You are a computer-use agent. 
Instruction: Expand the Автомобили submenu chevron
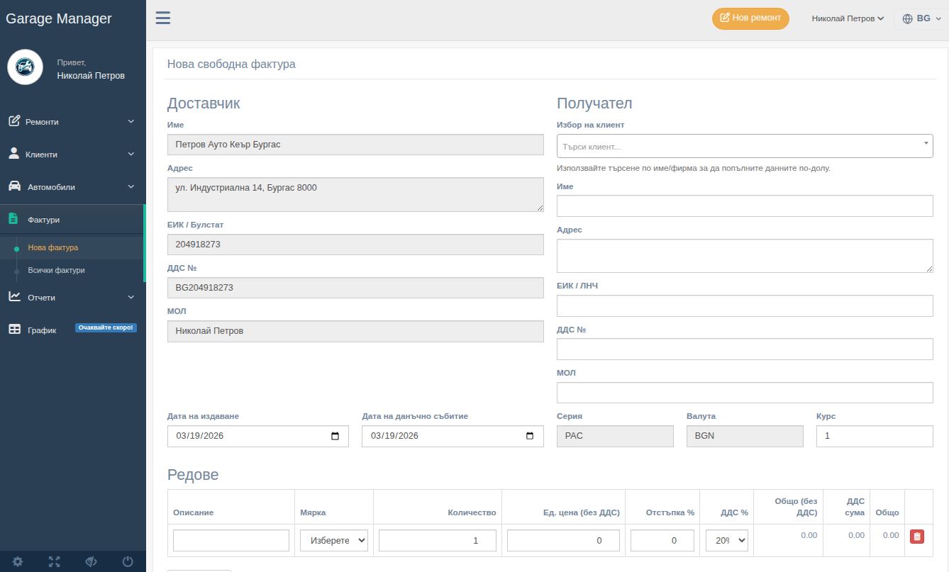coord(131,186)
